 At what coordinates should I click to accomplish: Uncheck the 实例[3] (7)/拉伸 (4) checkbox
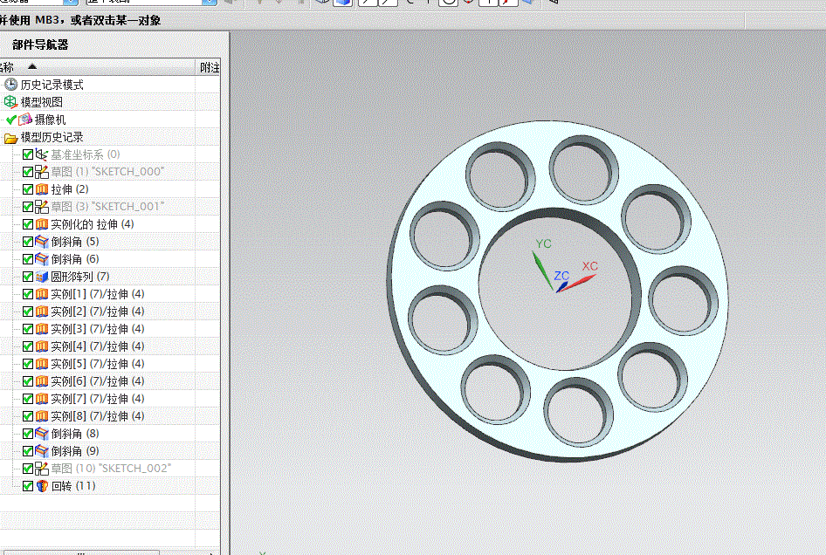[x=28, y=329]
